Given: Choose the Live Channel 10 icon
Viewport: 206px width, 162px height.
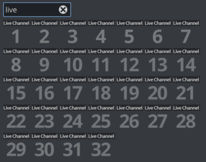Looking at the screenshot, I should point(73,61).
